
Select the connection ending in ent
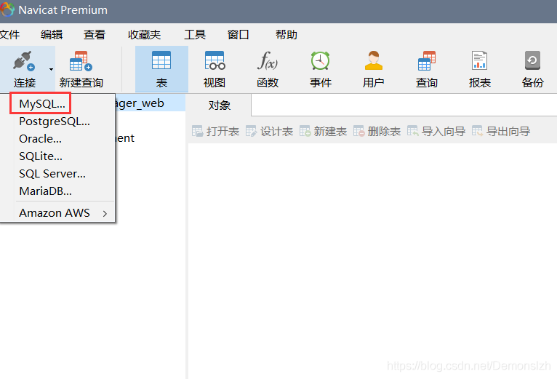click(125, 138)
